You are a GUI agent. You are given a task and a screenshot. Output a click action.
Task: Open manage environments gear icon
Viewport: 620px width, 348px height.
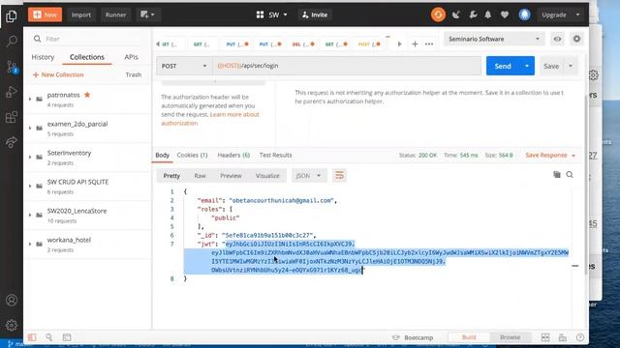tap(577, 39)
